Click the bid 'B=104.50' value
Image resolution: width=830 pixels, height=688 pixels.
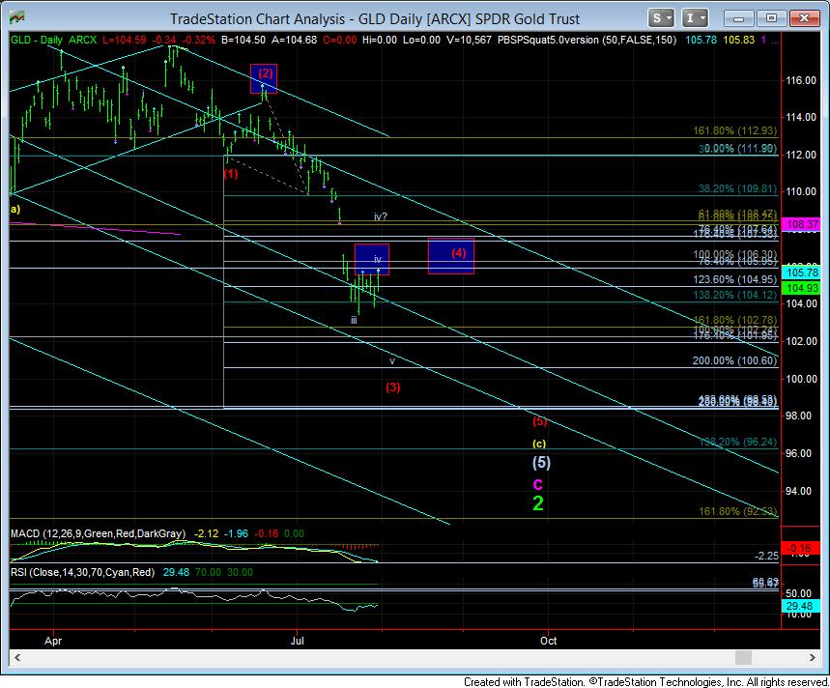click(x=243, y=40)
